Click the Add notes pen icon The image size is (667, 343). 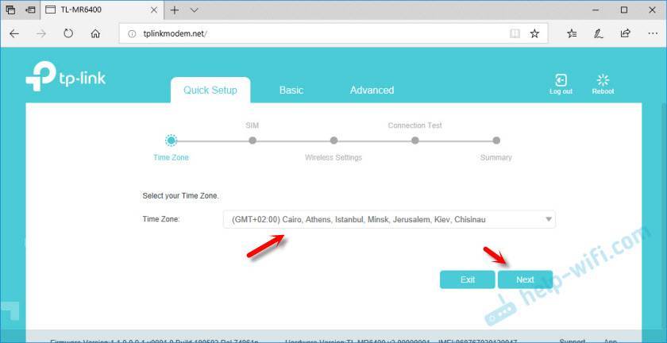(x=599, y=33)
